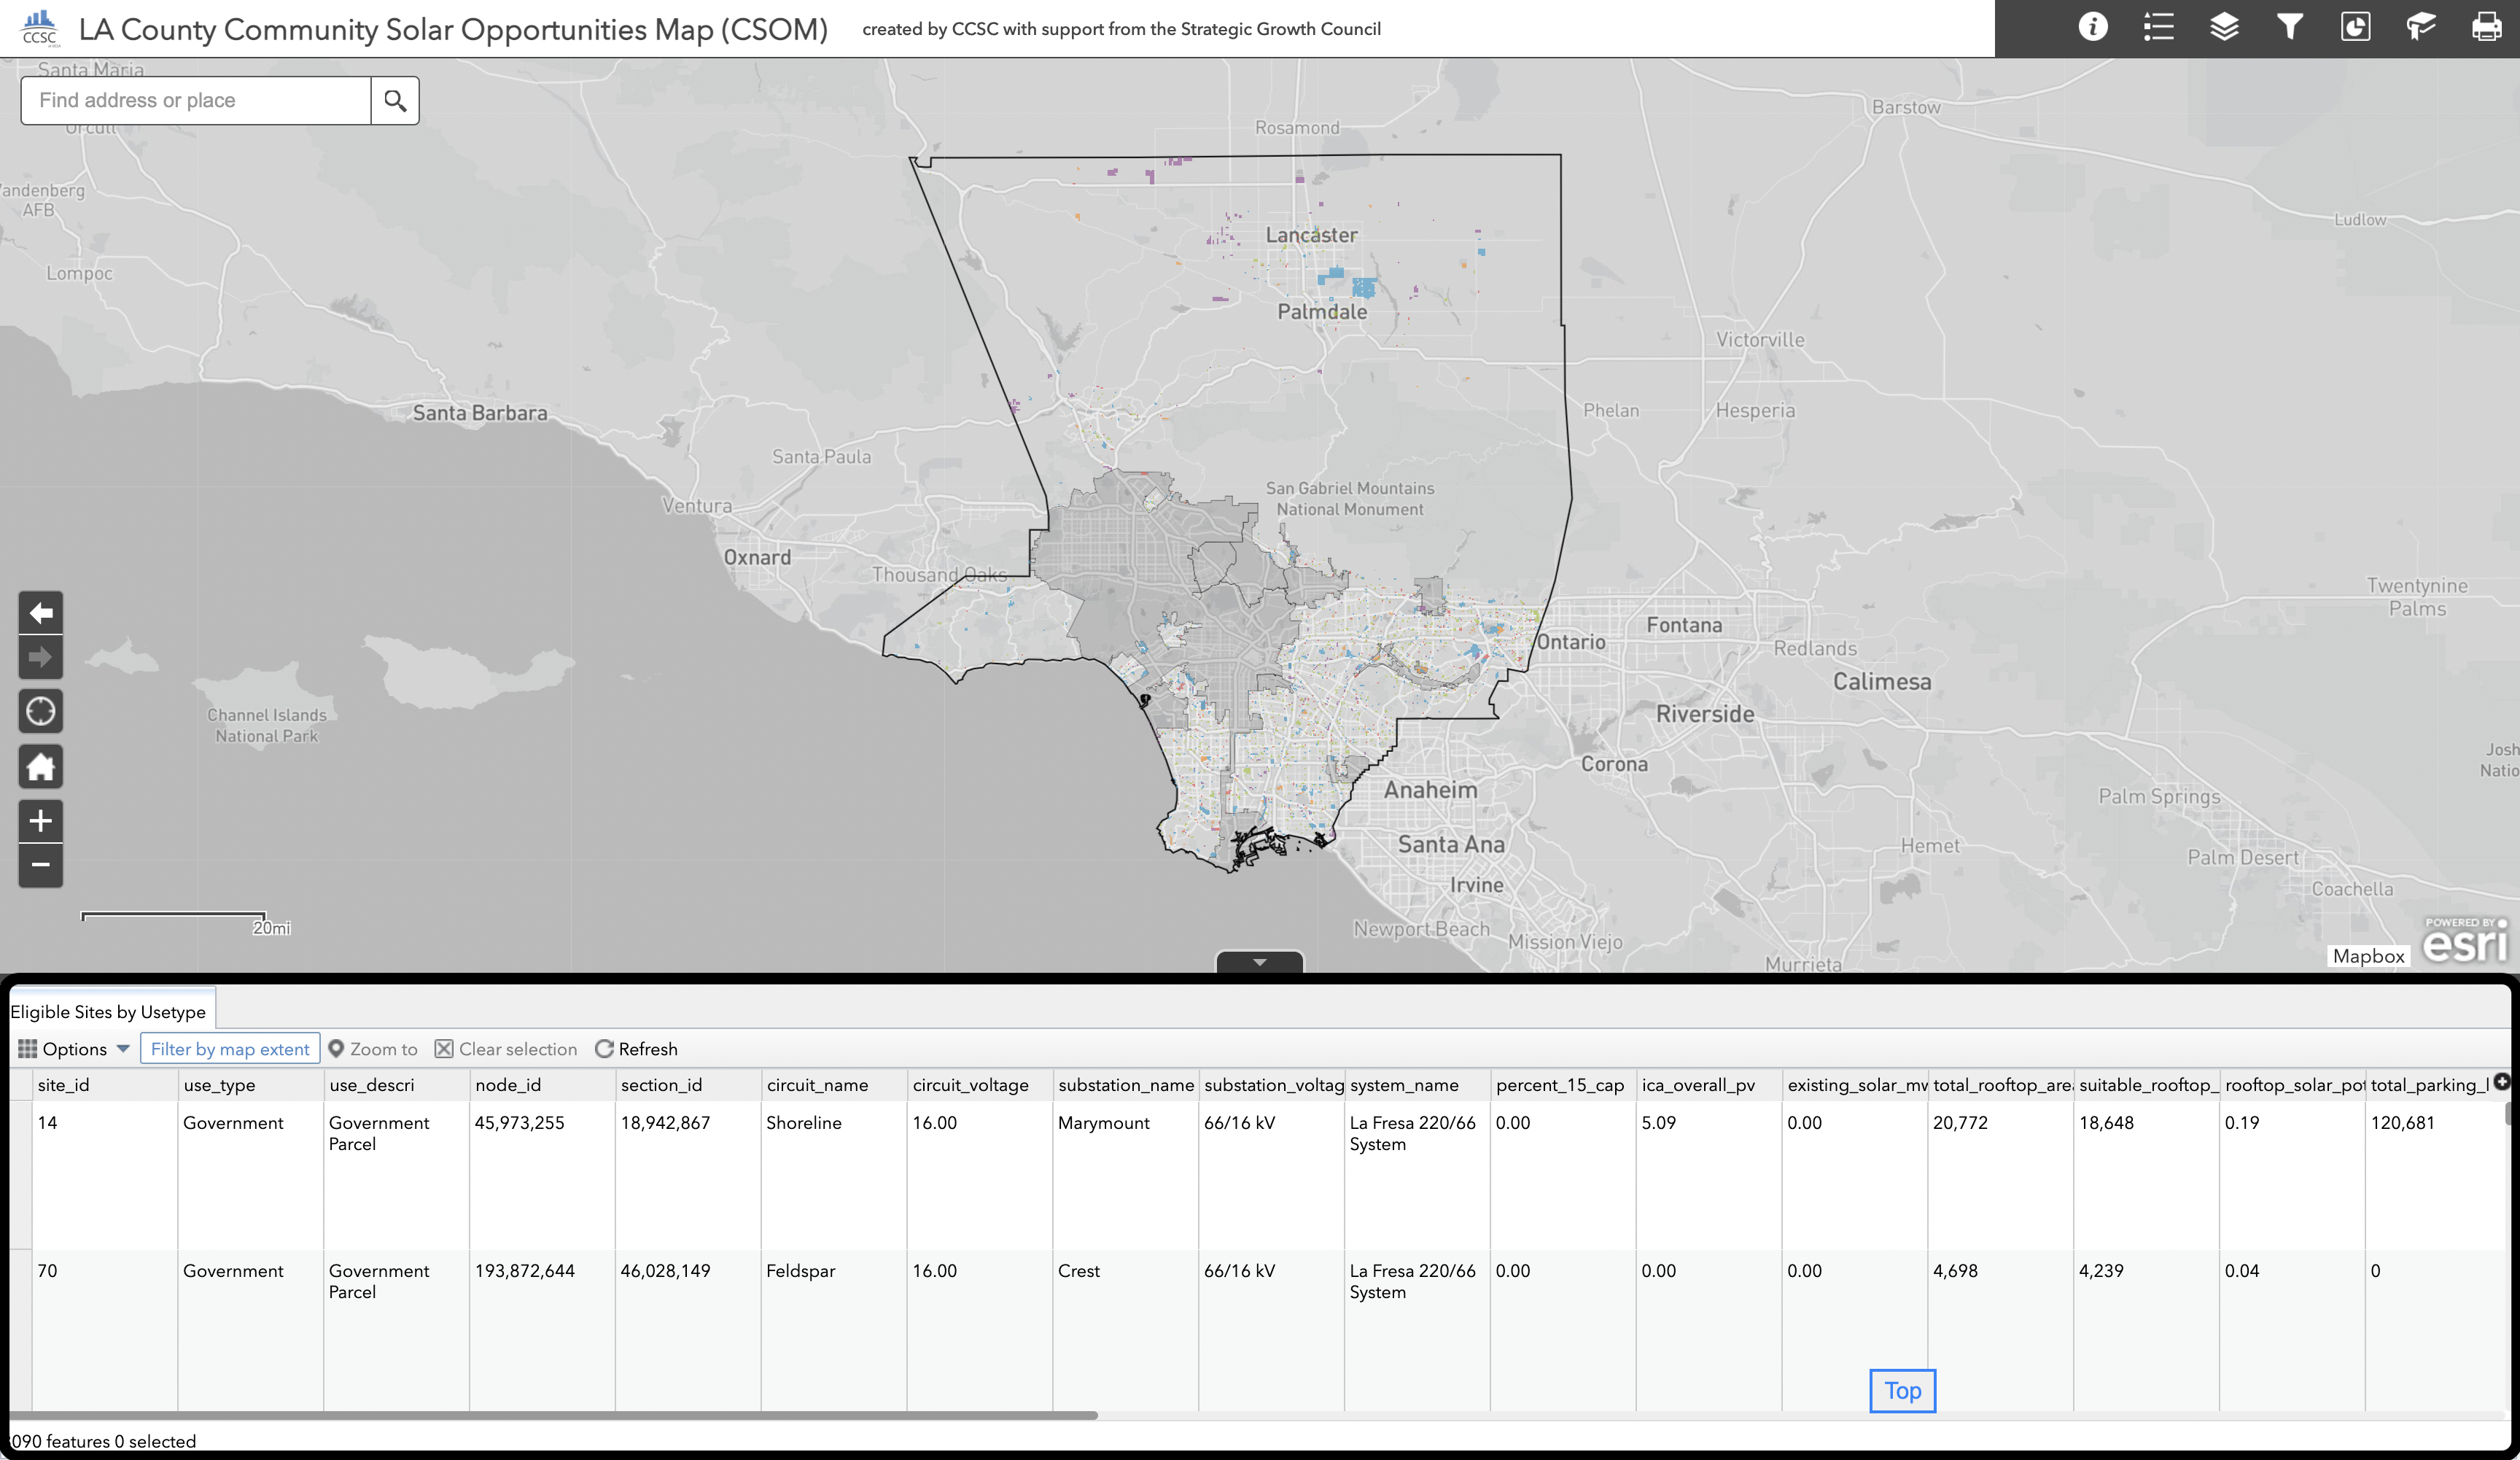Click the Find address search field
This screenshot has height=1460, width=2520.
coord(196,100)
